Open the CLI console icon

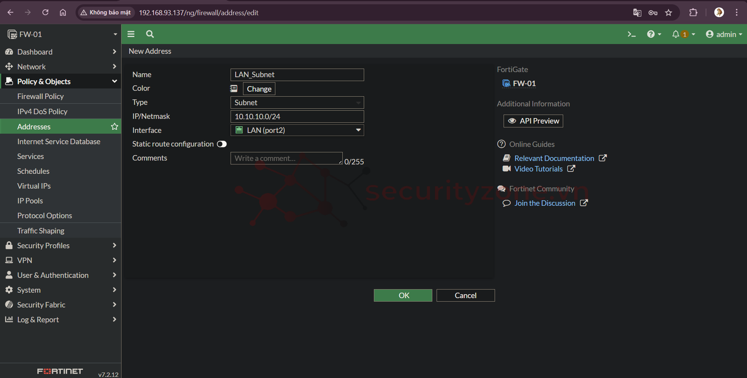tap(631, 34)
